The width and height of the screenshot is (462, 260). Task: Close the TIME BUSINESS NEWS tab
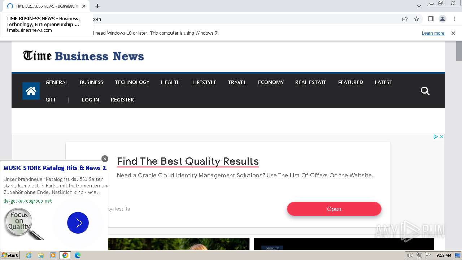click(84, 6)
